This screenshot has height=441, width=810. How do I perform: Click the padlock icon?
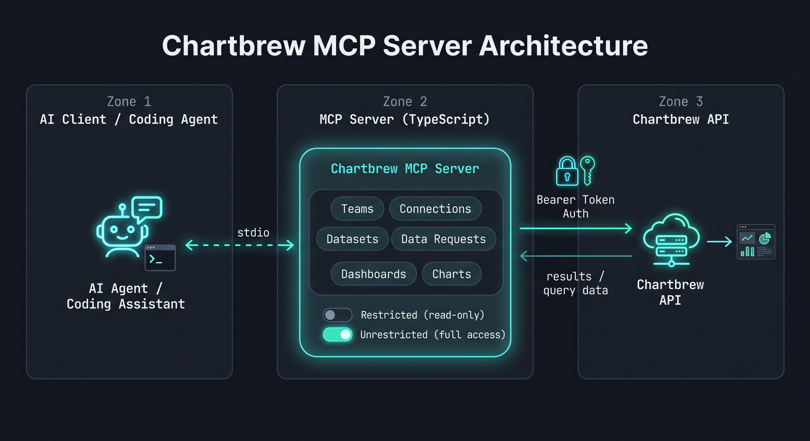click(567, 171)
